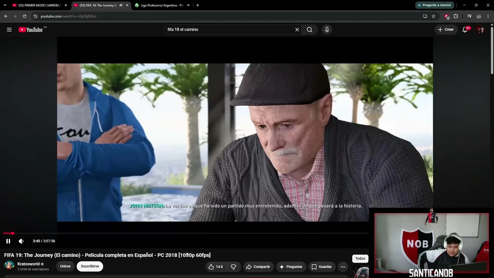This screenshot has height=278, width=494.
Task: Click the Unirse button
Action: point(65,266)
